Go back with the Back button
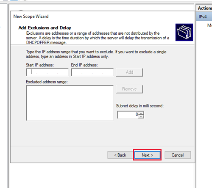Image resolution: width=212 pixels, height=188 pixels. tap(120, 155)
